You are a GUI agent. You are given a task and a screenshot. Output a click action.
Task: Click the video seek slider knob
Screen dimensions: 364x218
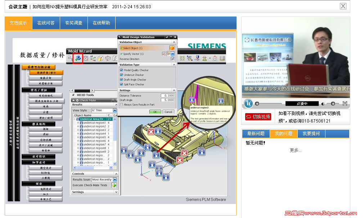(257, 103)
